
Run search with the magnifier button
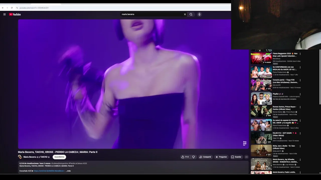(x=191, y=14)
